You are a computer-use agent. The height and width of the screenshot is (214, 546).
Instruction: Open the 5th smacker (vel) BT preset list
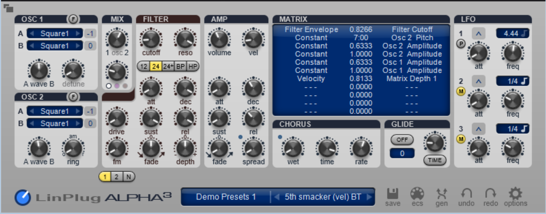coord(322,197)
